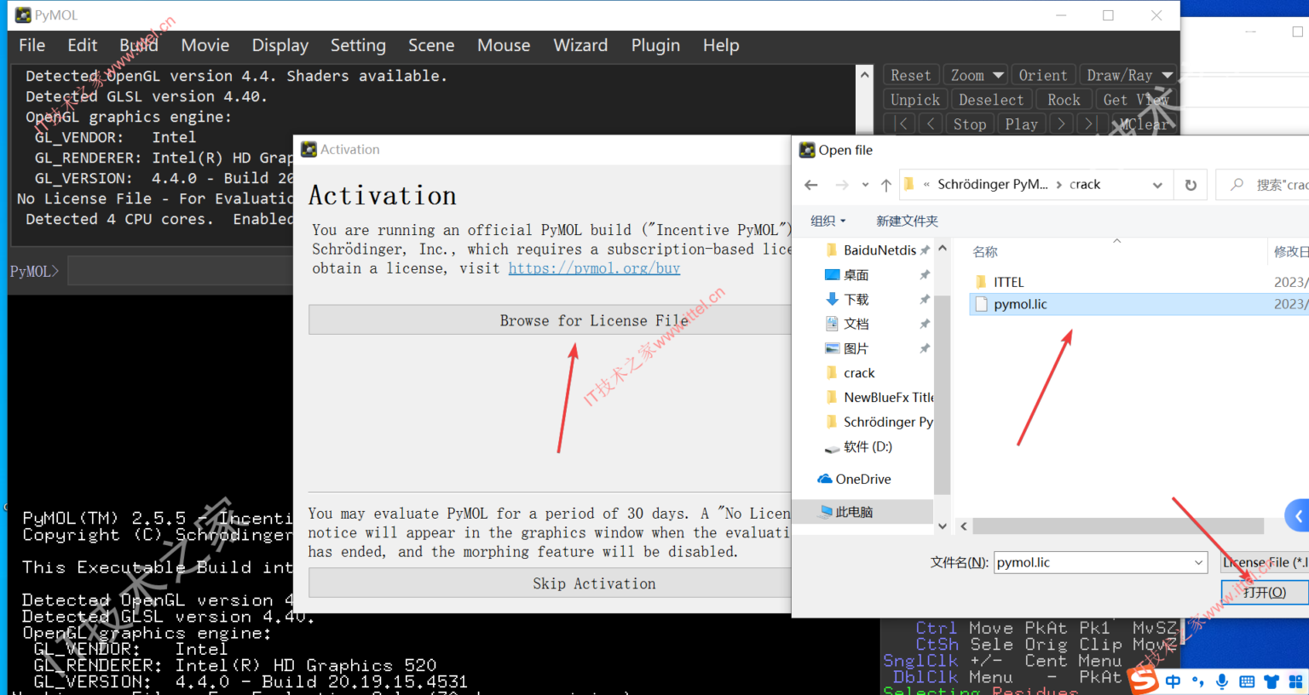Expand the address bar path dropdown

(x=1157, y=185)
